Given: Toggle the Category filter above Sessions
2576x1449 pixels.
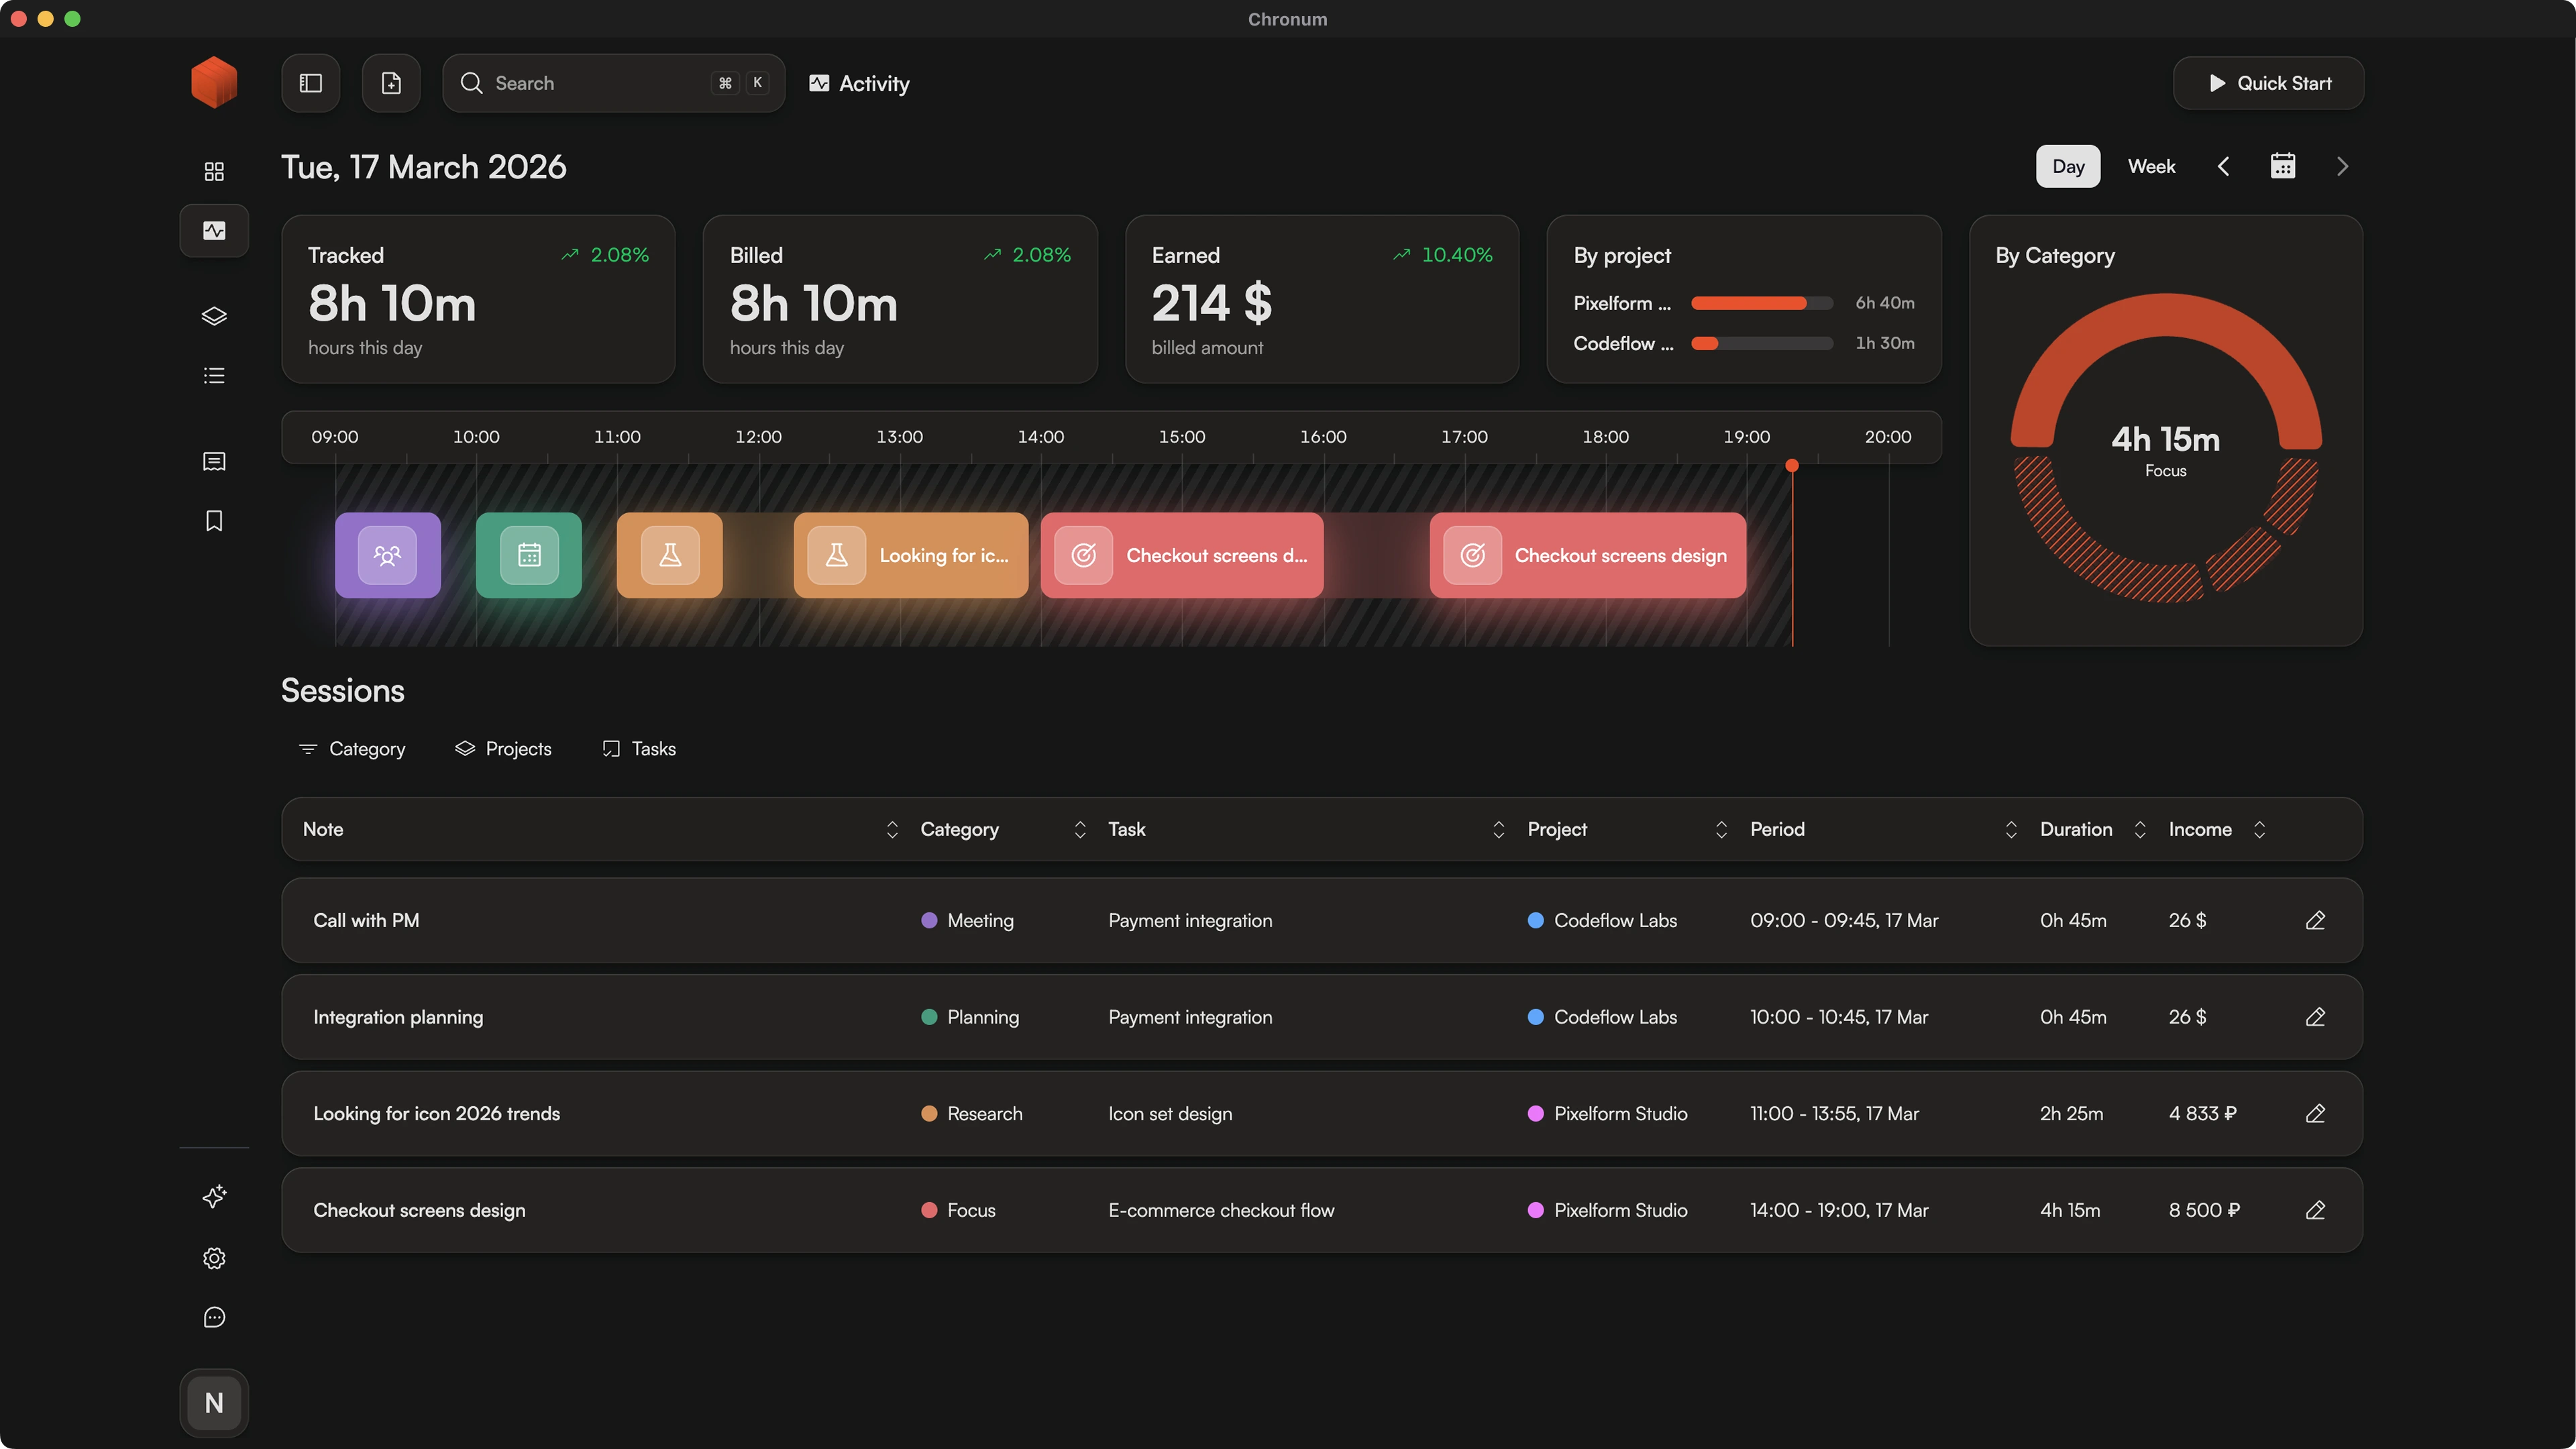Looking at the screenshot, I should (351, 748).
